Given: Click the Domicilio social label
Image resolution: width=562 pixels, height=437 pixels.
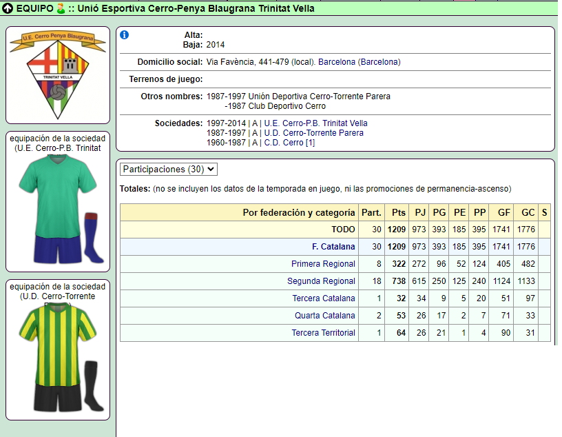Looking at the screenshot, I should point(170,62).
